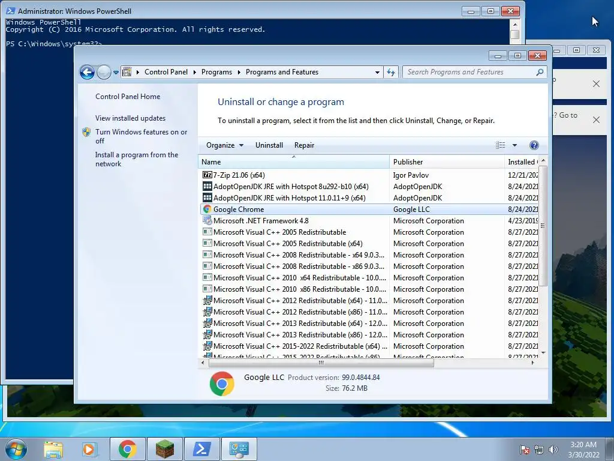Click the vertical scrollbar up arrow in list

(543, 161)
